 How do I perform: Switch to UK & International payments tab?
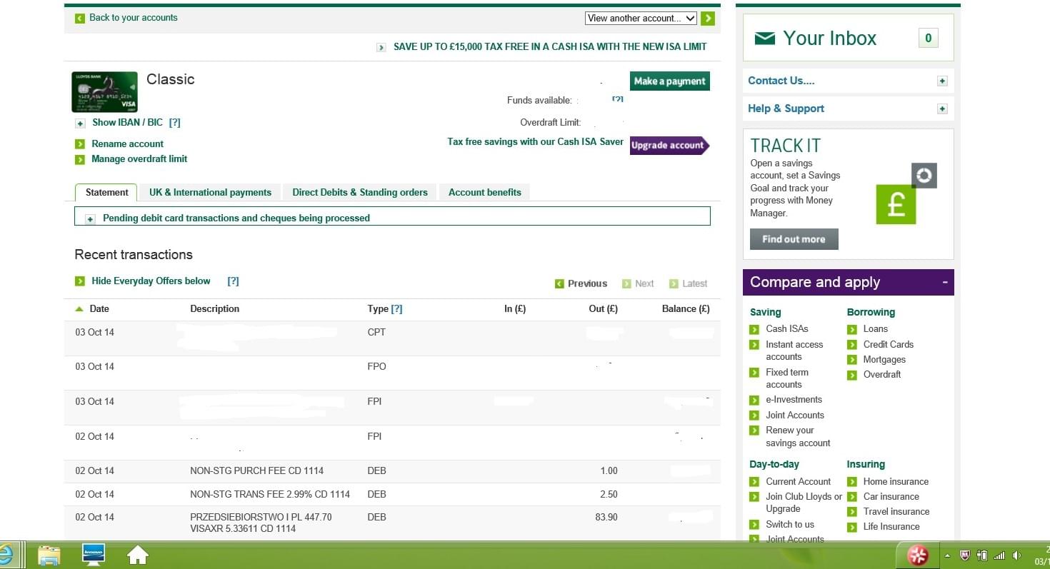(x=210, y=192)
